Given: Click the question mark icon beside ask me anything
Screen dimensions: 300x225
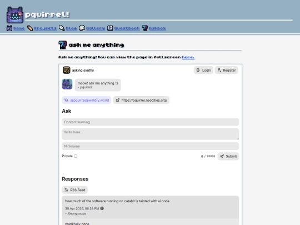Looking at the screenshot, I should click(63, 45).
